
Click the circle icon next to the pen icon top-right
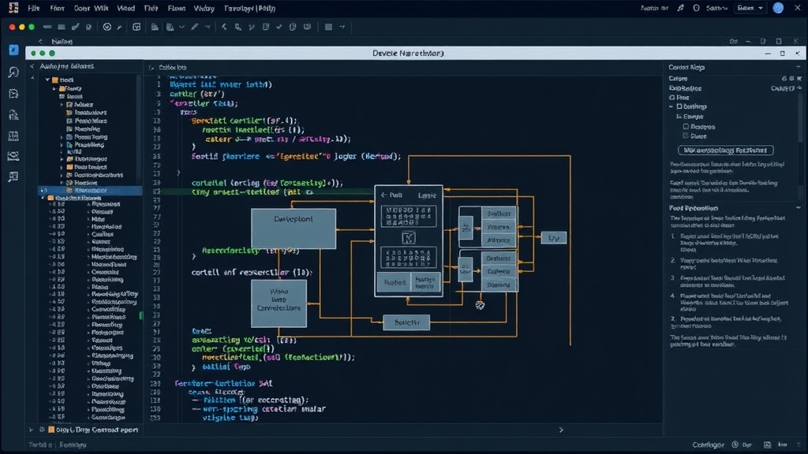tap(696, 8)
